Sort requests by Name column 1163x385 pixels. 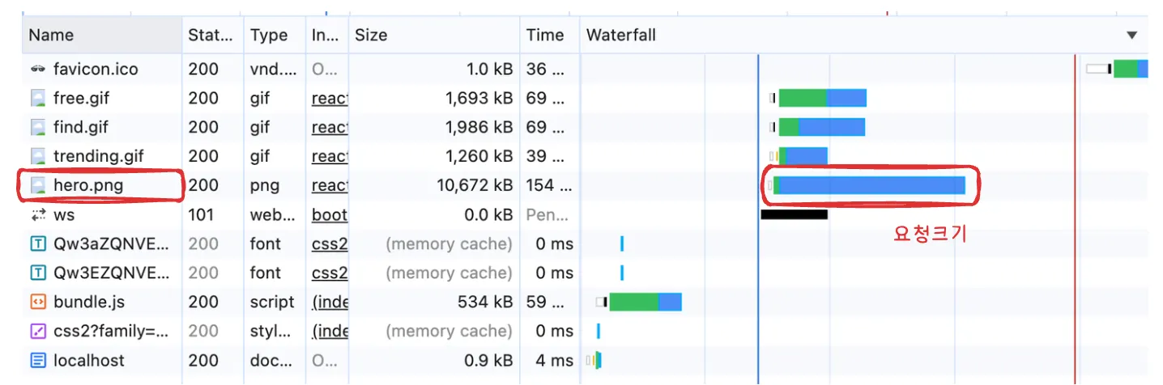coord(52,36)
